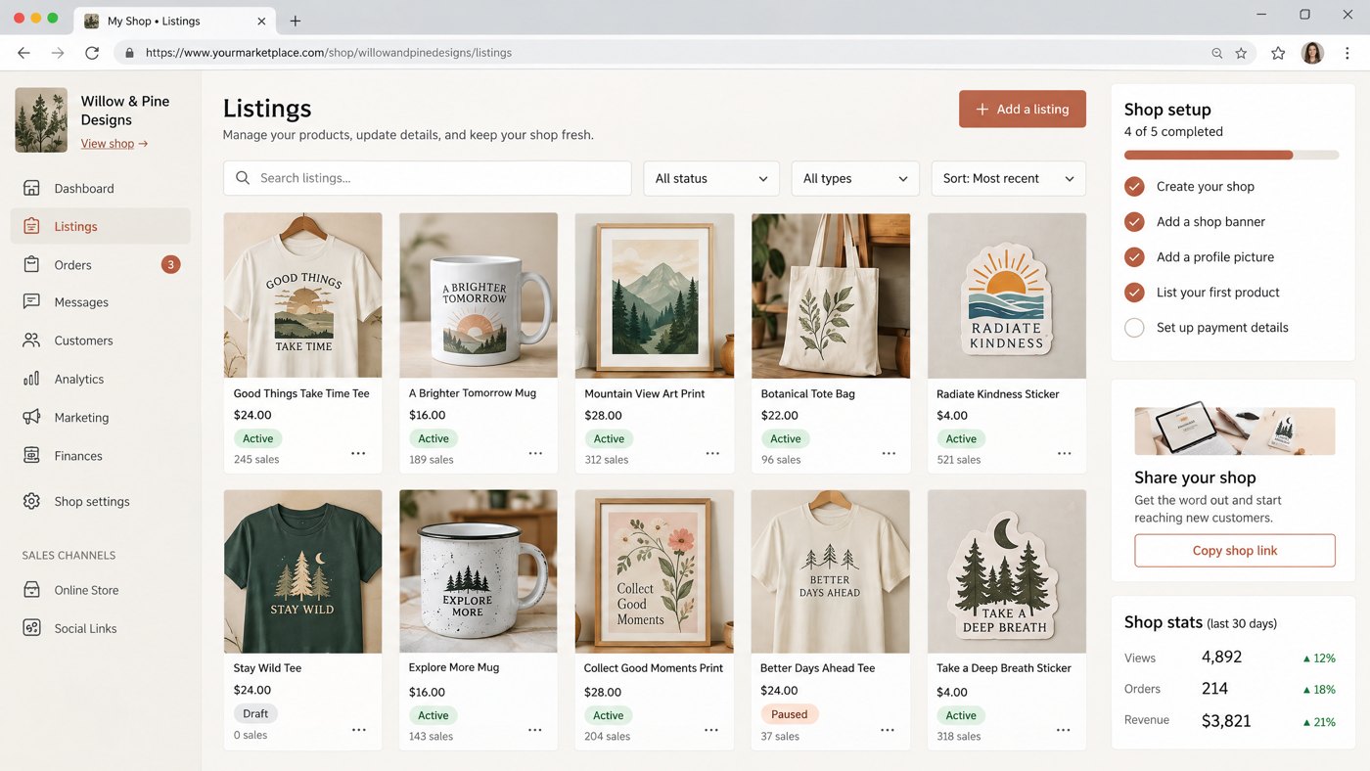Go to Orders in the sidebar
The width and height of the screenshot is (1370, 771).
coord(101,264)
